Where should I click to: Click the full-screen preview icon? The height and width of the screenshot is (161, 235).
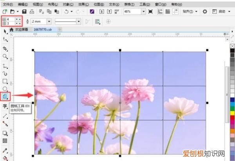pos(150,11)
